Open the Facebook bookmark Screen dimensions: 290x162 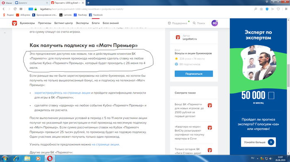96,15
